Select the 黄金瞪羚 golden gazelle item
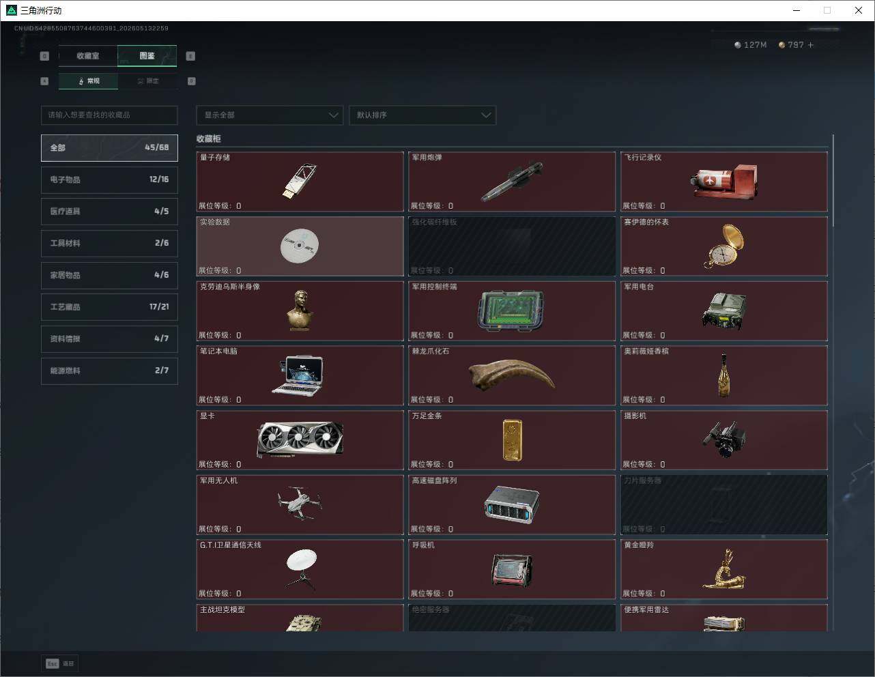This screenshot has width=875, height=677. pyautogui.click(x=724, y=569)
